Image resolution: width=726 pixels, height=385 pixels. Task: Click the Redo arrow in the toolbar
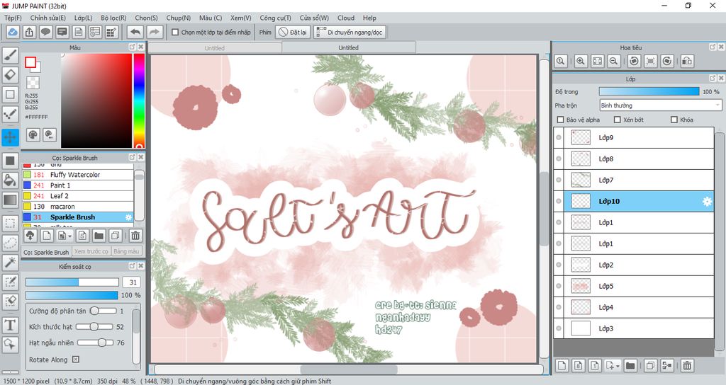(x=155, y=33)
